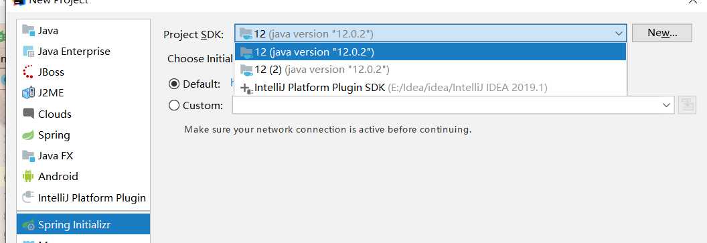The width and height of the screenshot is (707, 243).
Task: Choose IntelliJ Platform Plugin SDK entry
Action: [x=430, y=88]
